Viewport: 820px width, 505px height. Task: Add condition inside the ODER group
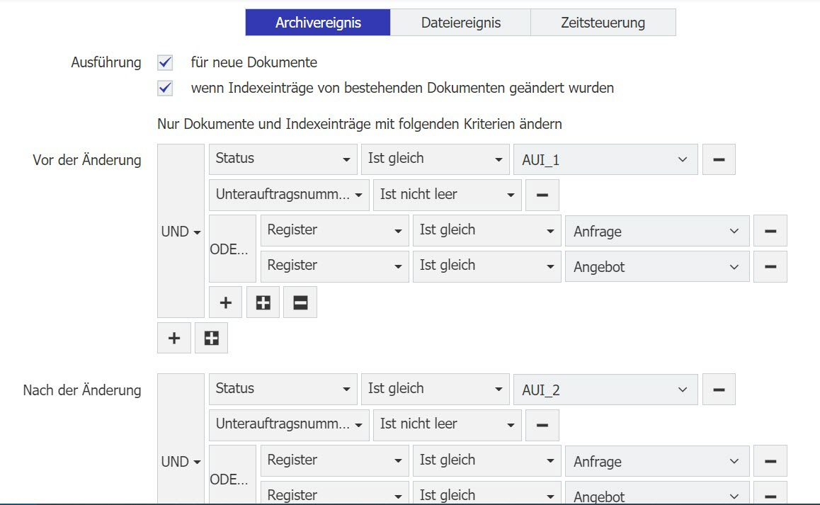coord(225,302)
